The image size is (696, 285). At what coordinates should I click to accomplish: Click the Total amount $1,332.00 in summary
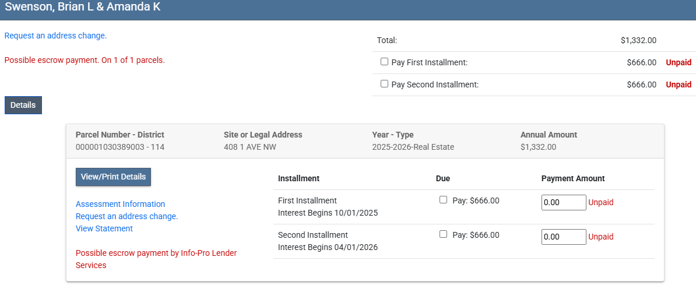(638, 40)
